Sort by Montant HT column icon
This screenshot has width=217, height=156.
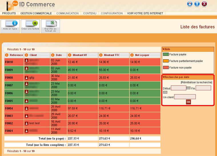70,55
